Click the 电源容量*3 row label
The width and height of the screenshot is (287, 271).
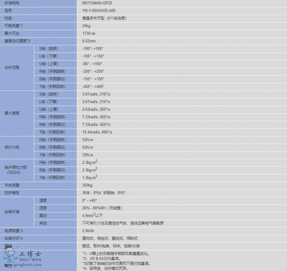(13, 231)
